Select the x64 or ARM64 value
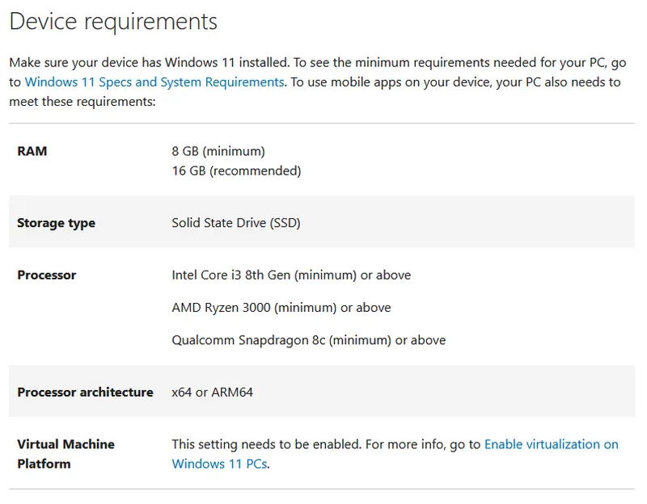 tap(213, 393)
